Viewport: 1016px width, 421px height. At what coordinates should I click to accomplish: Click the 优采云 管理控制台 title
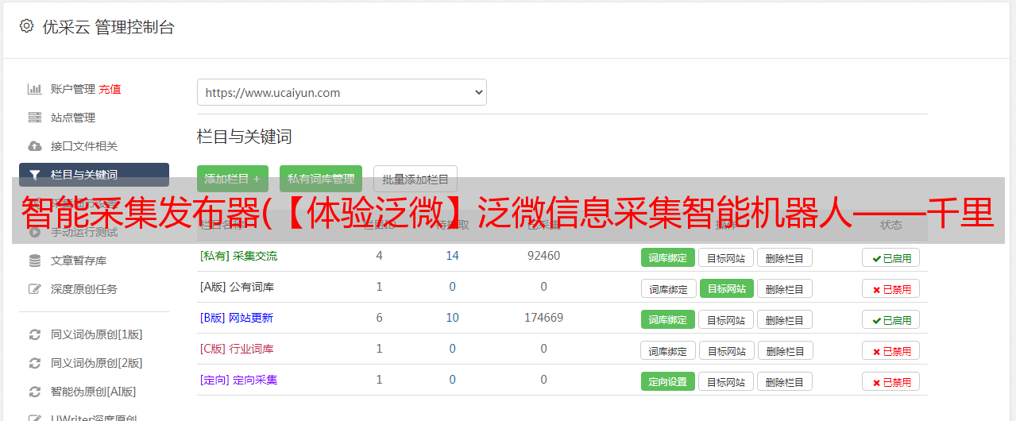[x=108, y=27]
